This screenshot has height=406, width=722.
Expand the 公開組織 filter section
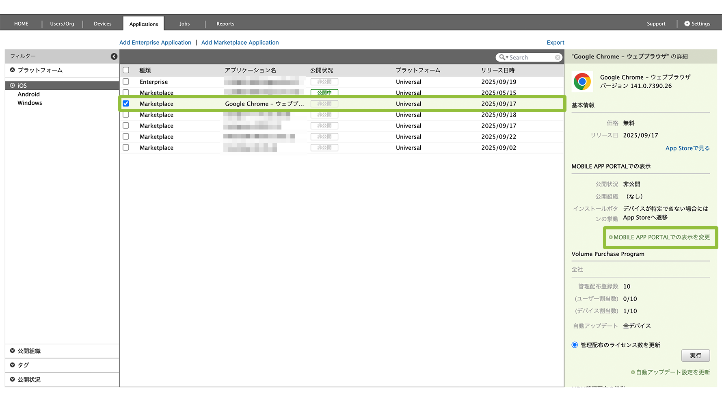click(13, 351)
